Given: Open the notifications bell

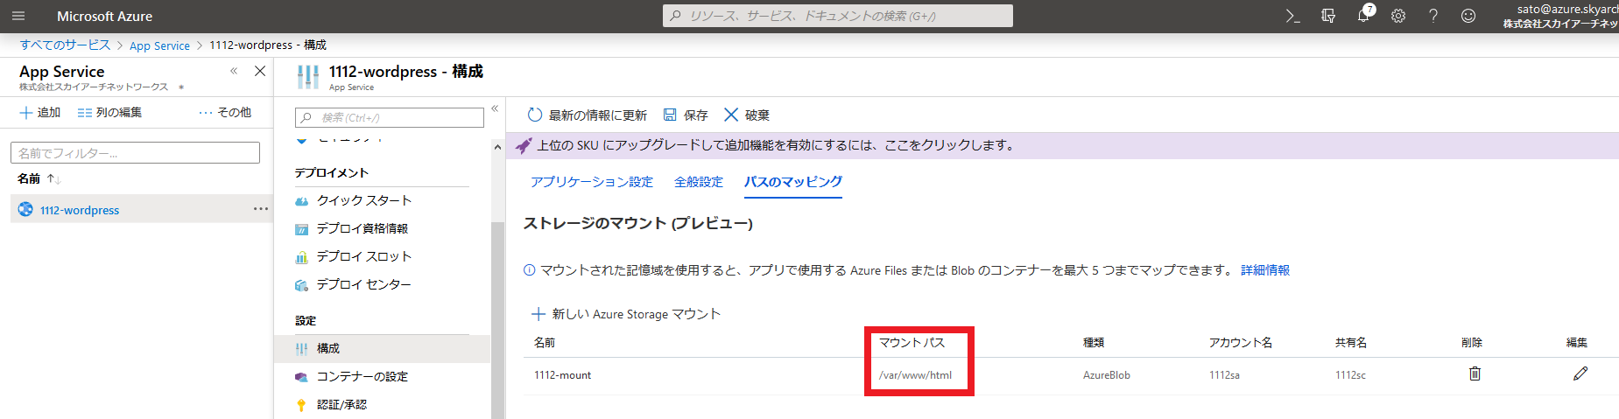Looking at the screenshot, I should tap(1364, 15).
